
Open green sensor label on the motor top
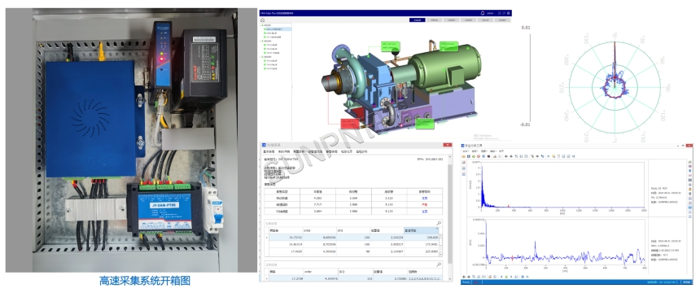(x=448, y=46)
